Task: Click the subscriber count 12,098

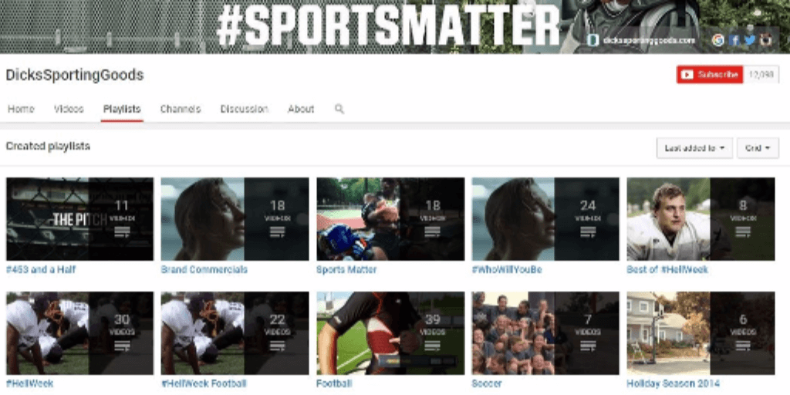Action: click(761, 75)
